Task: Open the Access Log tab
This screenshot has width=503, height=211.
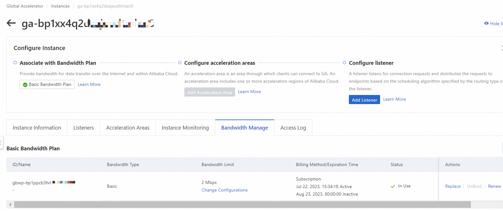Action: 293,128
